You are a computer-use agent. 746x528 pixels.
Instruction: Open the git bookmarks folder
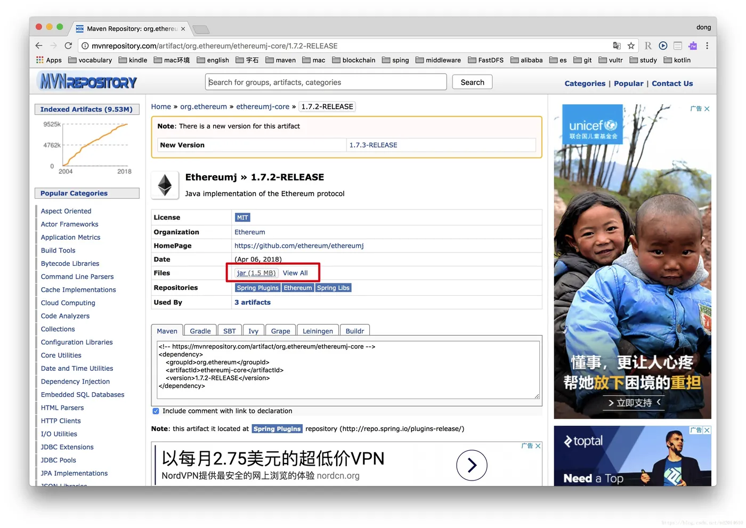coord(582,60)
